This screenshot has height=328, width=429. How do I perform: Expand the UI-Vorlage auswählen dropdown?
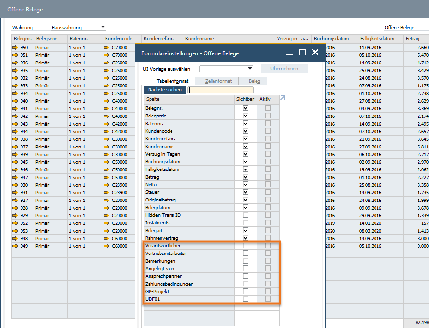(250, 69)
